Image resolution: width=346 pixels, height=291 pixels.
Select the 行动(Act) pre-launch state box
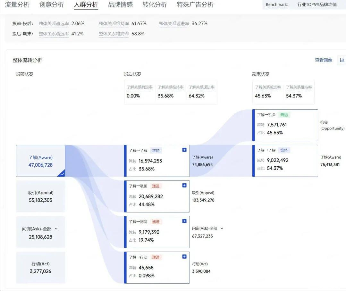point(40,268)
